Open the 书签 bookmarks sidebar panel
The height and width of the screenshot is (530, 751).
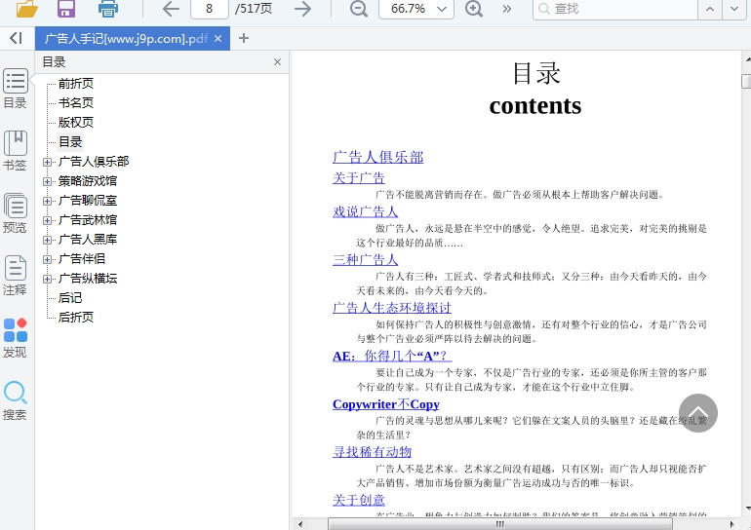pos(15,151)
